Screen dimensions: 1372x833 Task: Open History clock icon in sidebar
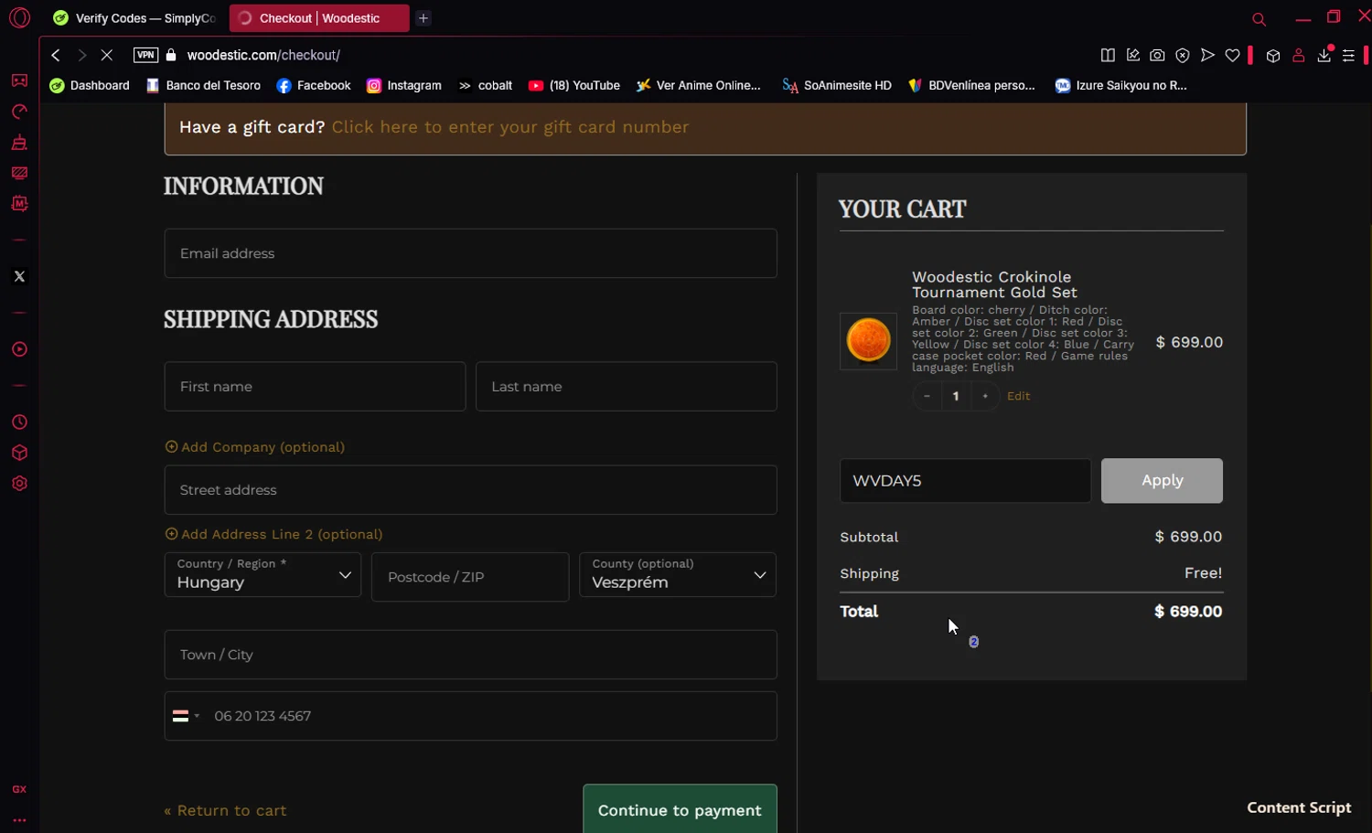[x=19, y=422]
